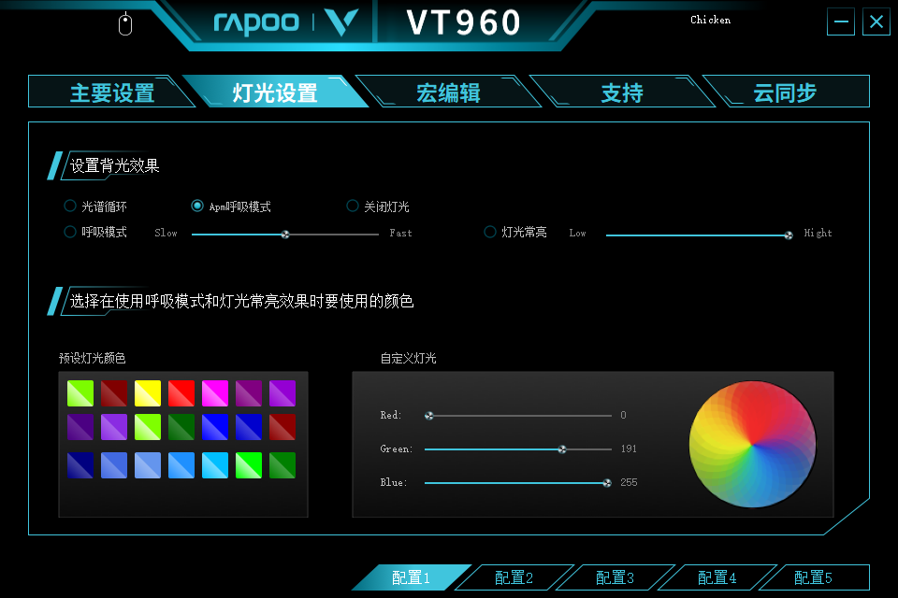Enable the 光谱循环 lighting mode
Image resolution: width=898 pixels, height=598 pixels.
(70, 206)
